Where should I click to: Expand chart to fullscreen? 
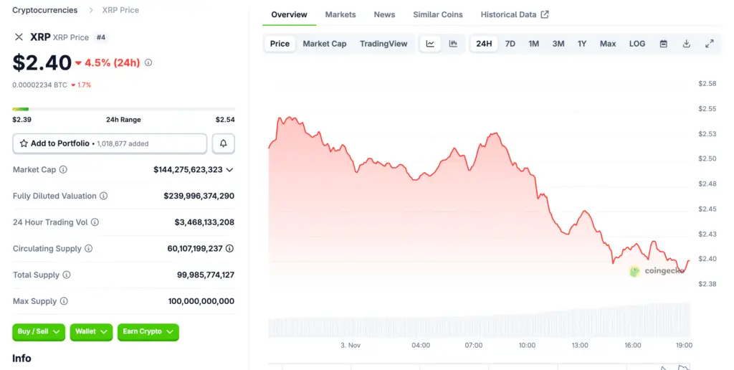click(x=710, y=44)
